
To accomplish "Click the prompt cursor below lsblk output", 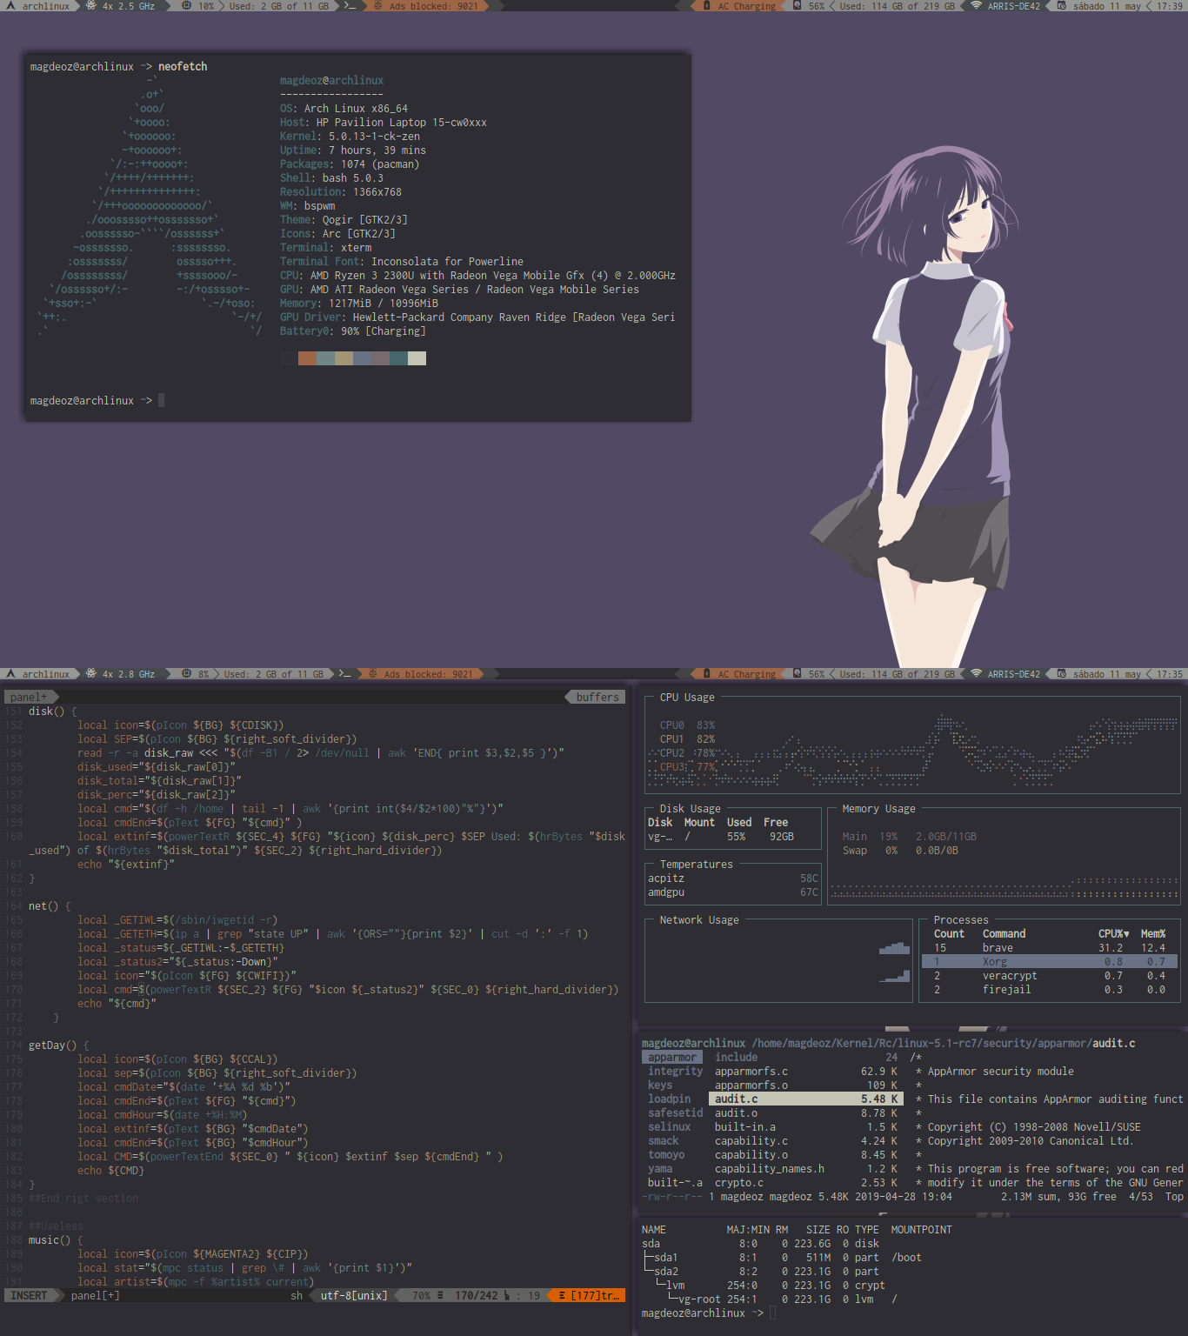I will pyautogui.click(x=772, y=1313).
